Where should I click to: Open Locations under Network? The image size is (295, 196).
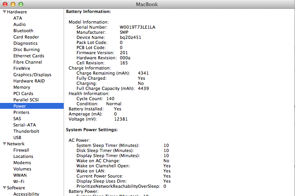pyautogui.click(x=23, y=156)
